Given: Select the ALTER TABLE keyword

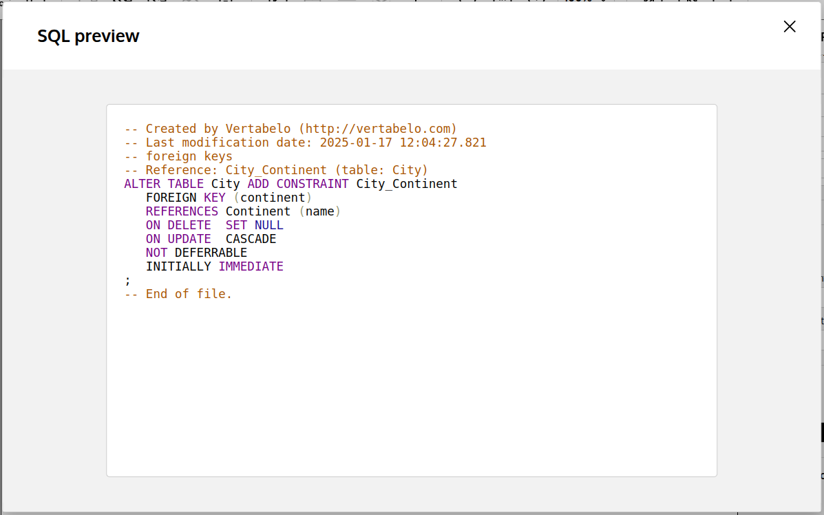Looking at the screenshot, I should pyautogui.click(x=163, y=184).
